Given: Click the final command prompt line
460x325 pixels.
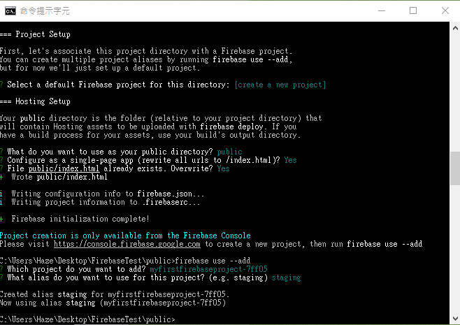Looking at the screenshot, I should coord(87,319).
